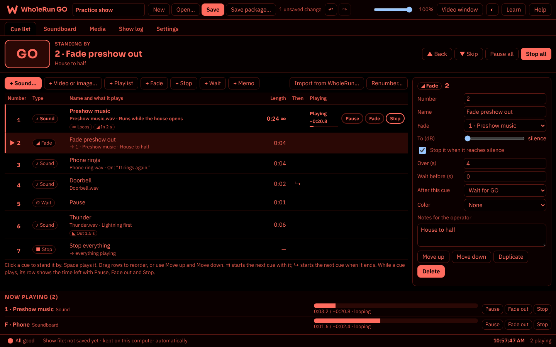This screenshot has width=556, height=347.
Task: Adjust the 'To (dB)' fade level slider
Action: pyautogui.click(x=494, y=138)
